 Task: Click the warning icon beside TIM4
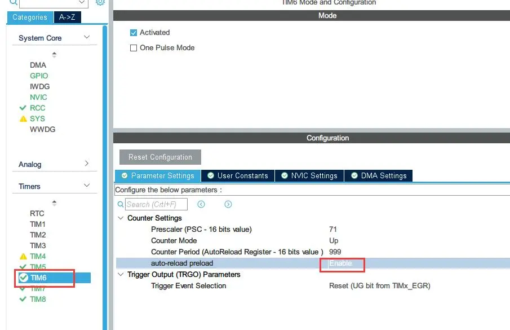pyautogui.click(x=23, y=257)
